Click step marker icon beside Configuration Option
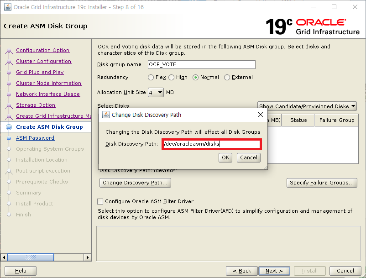The width and height of the screenshot is (366, 278). [9, 51]
